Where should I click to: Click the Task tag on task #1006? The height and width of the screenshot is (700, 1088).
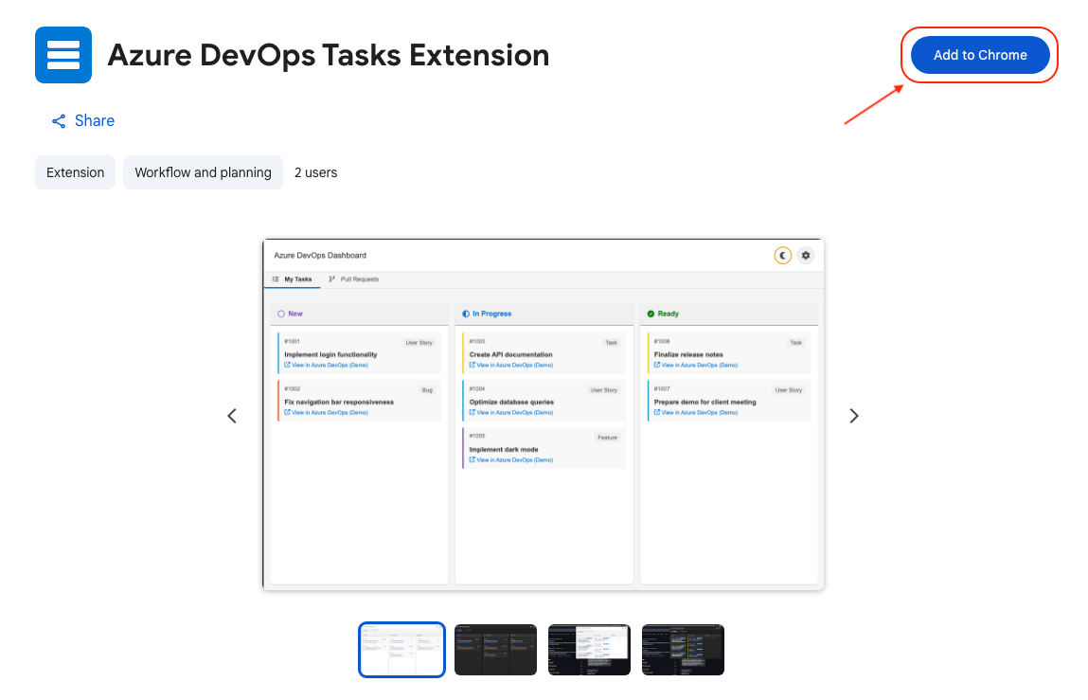click(795, 342)
